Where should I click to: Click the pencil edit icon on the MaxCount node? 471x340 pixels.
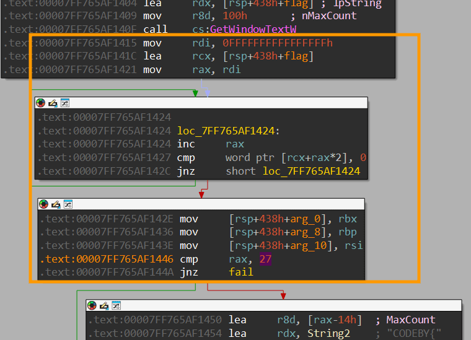point(103,305)
